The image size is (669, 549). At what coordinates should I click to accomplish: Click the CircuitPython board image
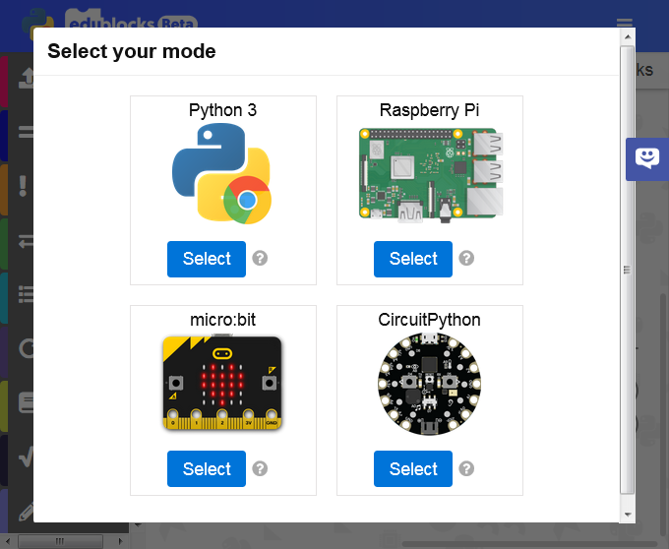(x=430, y=384)
